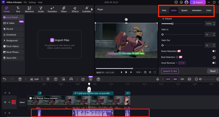This screenshot has height=117, width=219.
Task: Switch to the Animation tab
Action: tap(197, 10)
